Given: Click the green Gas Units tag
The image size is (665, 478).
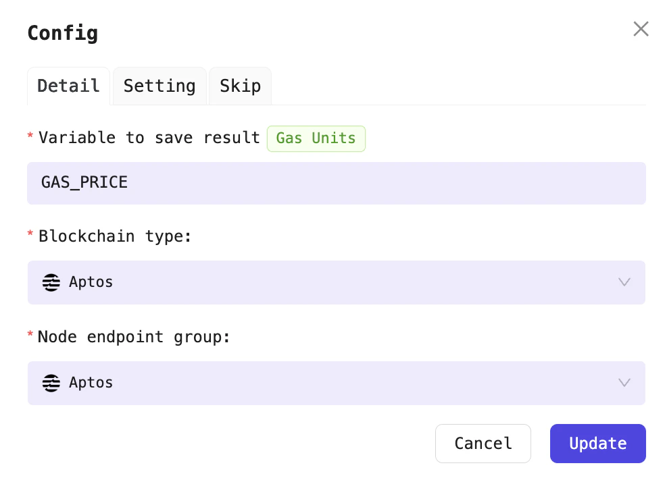Looking at the screenshot, I should pyautogui.click(x=316, y=138).
